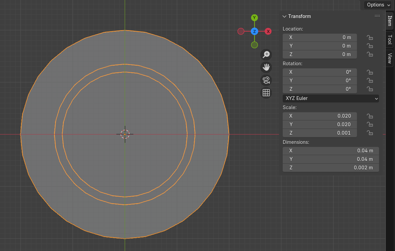Switch orthographic/perspective with the grid icon

[x=266, y=93]
